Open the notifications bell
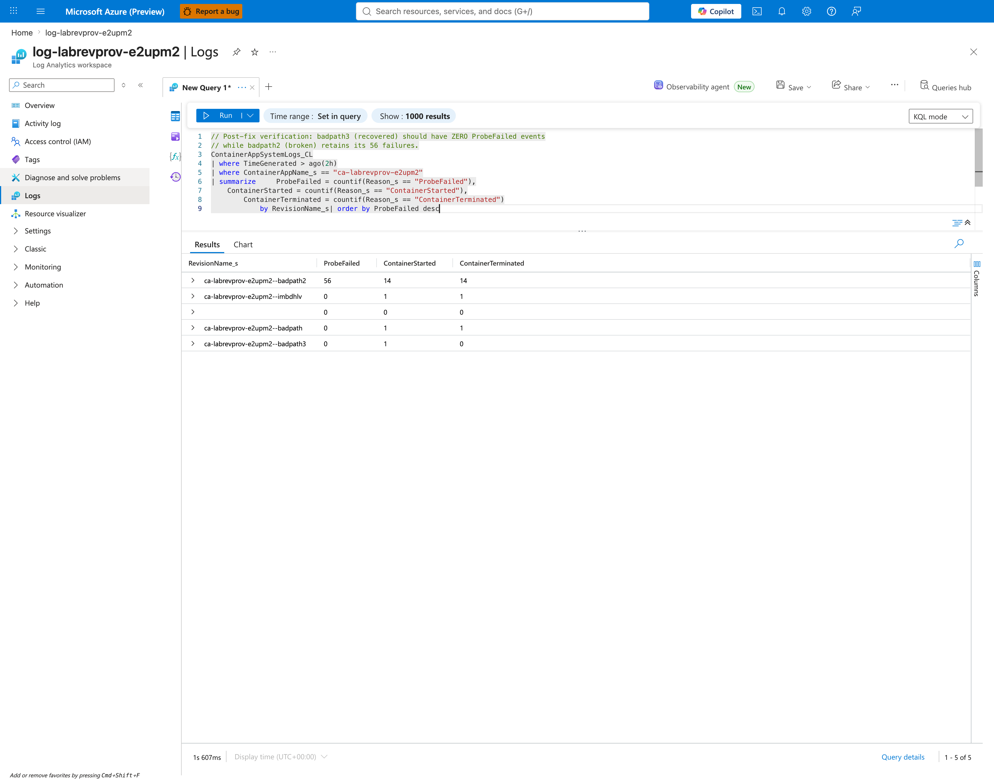Image resolution: width=994 pixels, height=781 pixels. click(782, 12)
